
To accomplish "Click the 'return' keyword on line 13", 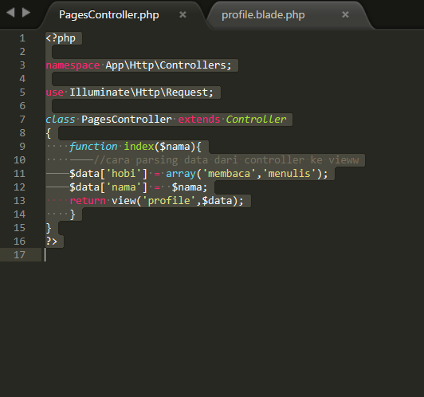I will pos(88,201).
